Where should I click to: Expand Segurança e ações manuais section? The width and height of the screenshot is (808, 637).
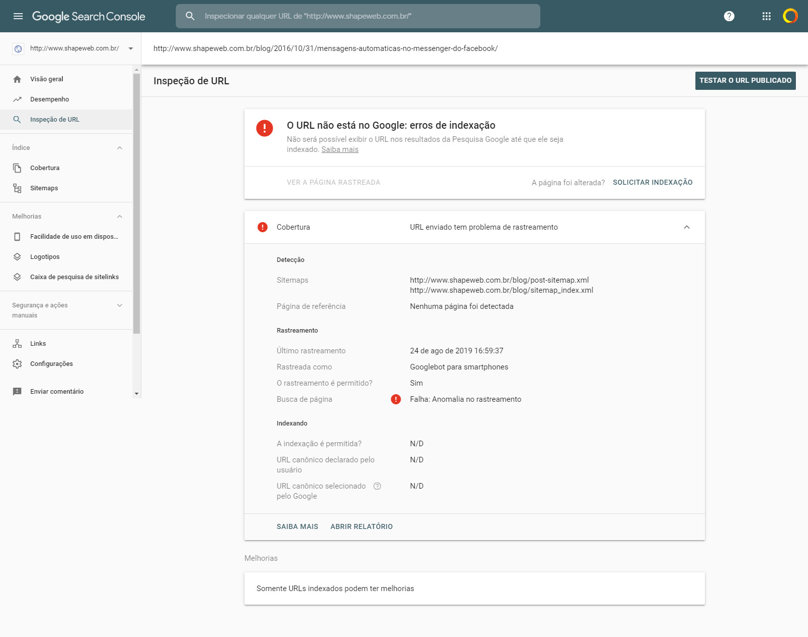[x=120, y=305]
